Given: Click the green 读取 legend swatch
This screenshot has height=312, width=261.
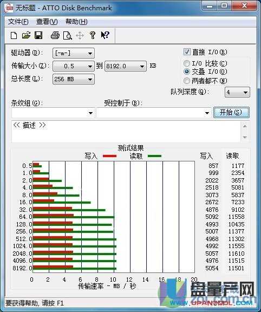Looking at the screenshot, I should (x=154, y=156).
